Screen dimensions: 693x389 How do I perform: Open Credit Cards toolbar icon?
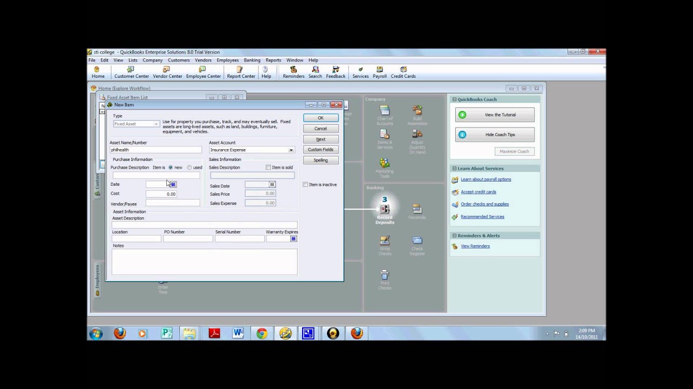403,72
